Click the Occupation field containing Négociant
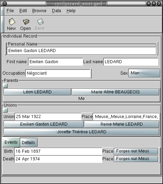This screenshot has height=184, width=163. (58, 73)
